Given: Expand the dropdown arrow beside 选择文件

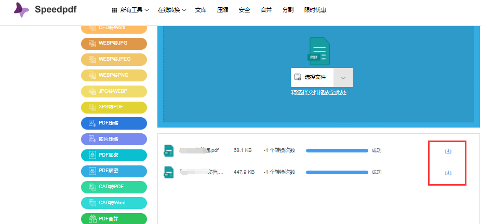Looking at the screenshot, I should coord(343,77).
